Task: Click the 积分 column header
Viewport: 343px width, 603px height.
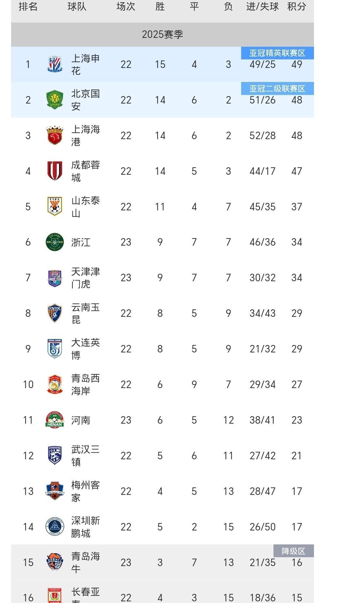Action: (297, 7)
